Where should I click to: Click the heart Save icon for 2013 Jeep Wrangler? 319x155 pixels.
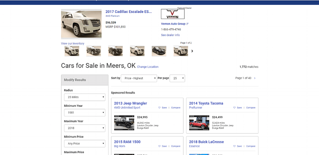tap(159, 108)
